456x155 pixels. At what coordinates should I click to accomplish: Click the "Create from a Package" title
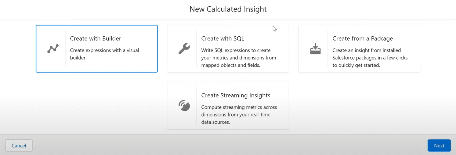pyautogui.click(x=363, y=39)
